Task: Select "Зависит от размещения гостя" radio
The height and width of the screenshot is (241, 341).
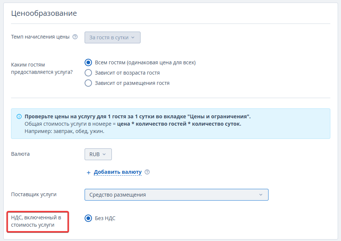Action: pyautogui.click(x=88, y=83)
